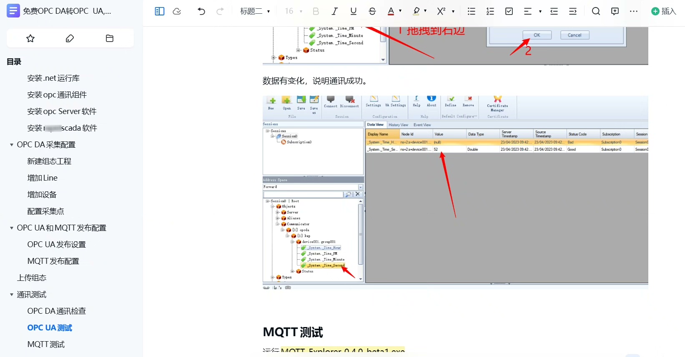
Task: Insert a checkbox task list
Action: (x=509, y=11)
